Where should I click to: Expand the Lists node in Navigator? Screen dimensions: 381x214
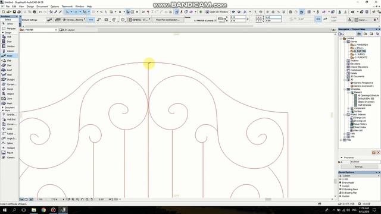345,134
